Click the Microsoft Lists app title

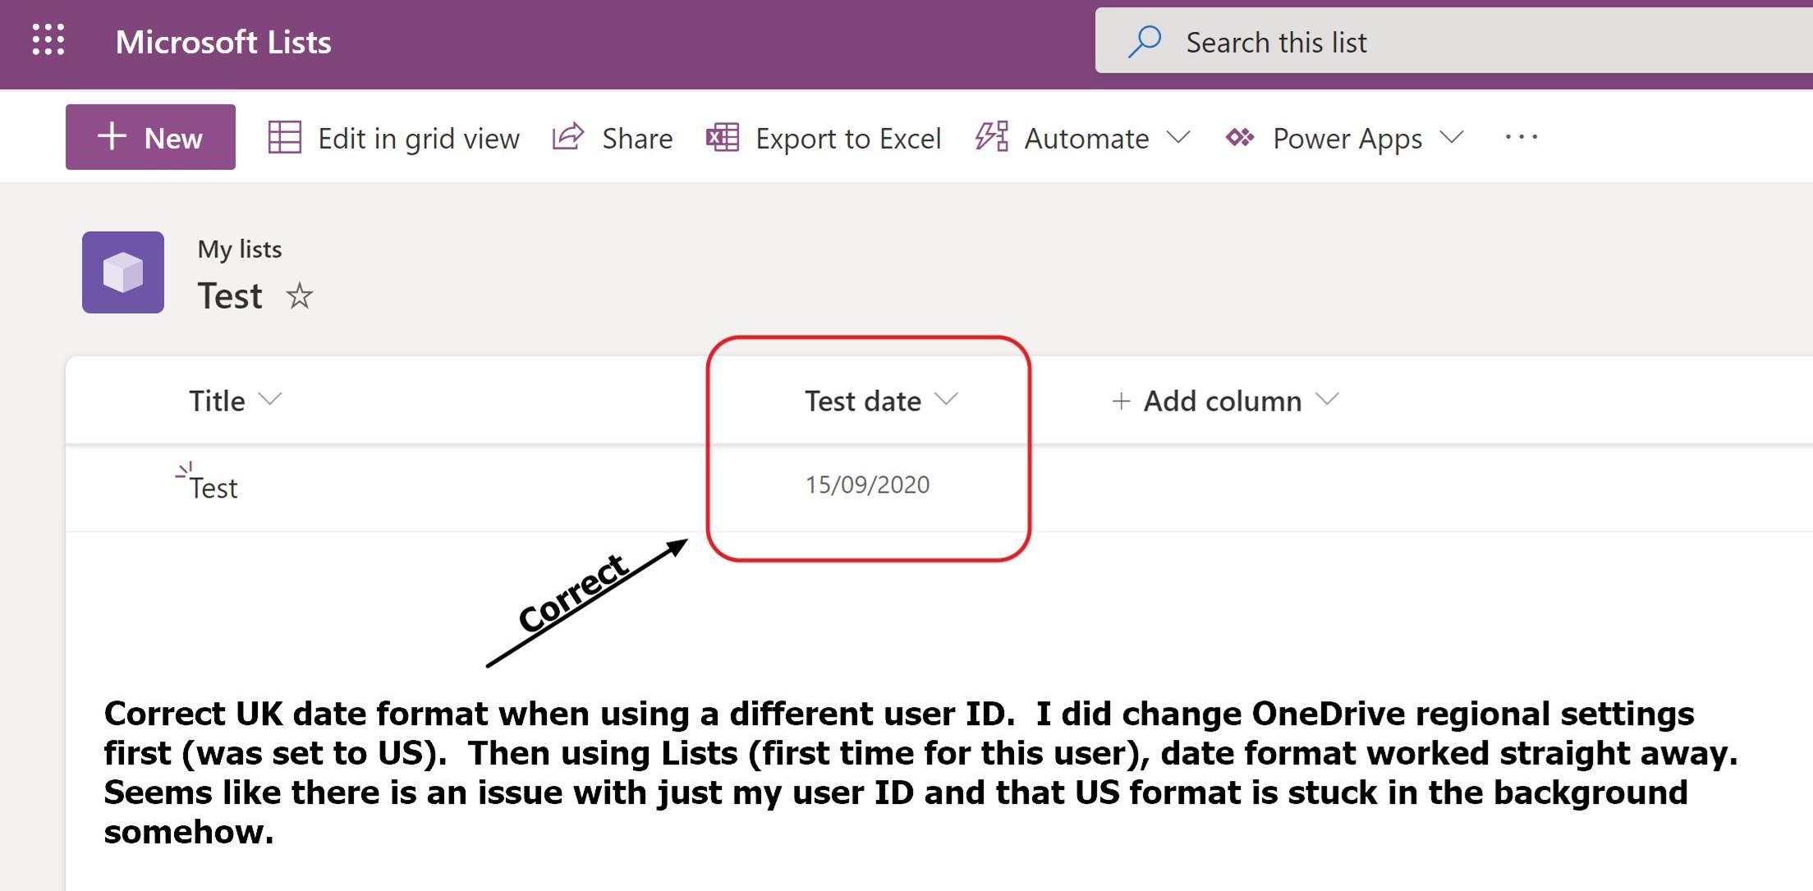click(223, 42)
